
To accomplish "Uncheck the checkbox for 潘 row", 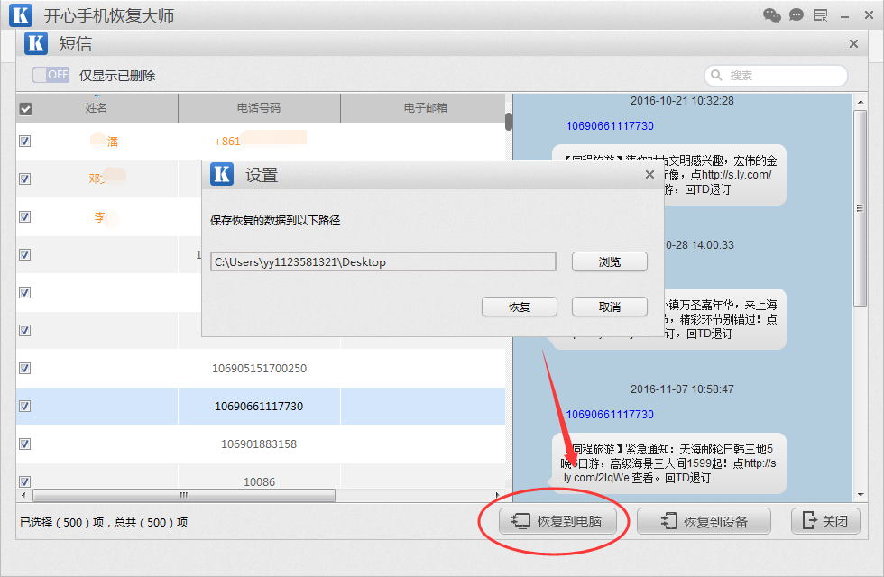I will pos(25,141).
